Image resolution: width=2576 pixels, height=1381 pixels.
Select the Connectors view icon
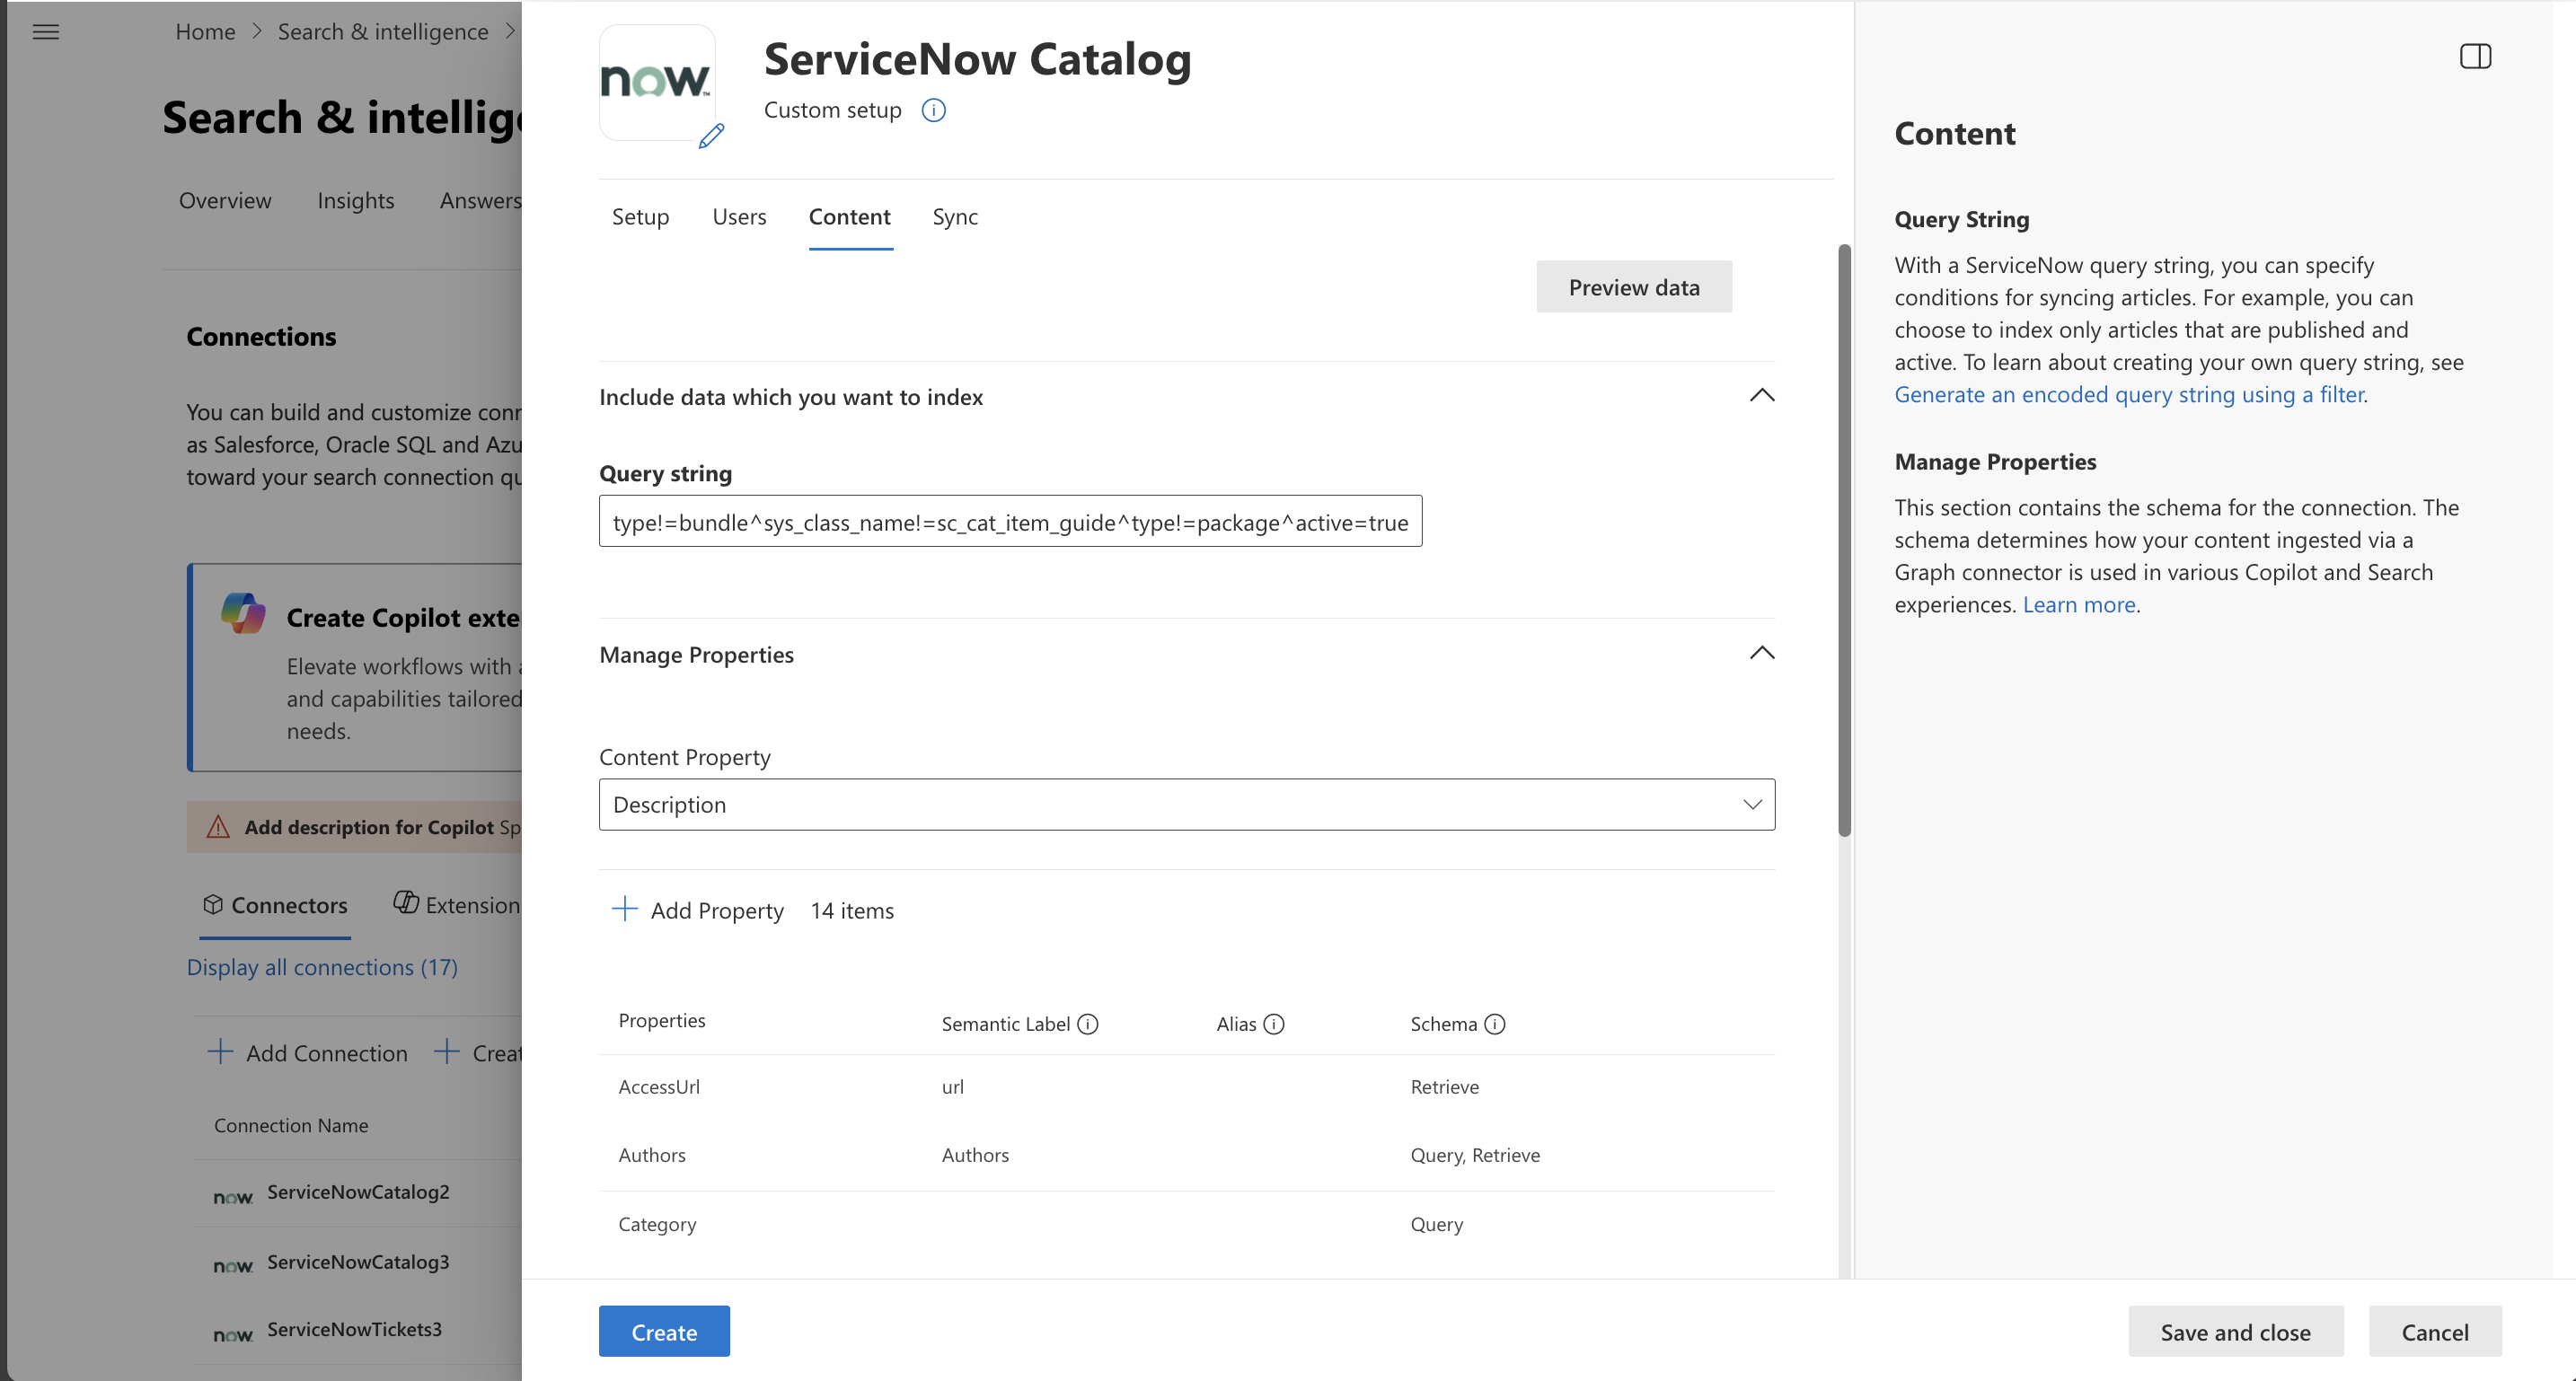(213, 904)
